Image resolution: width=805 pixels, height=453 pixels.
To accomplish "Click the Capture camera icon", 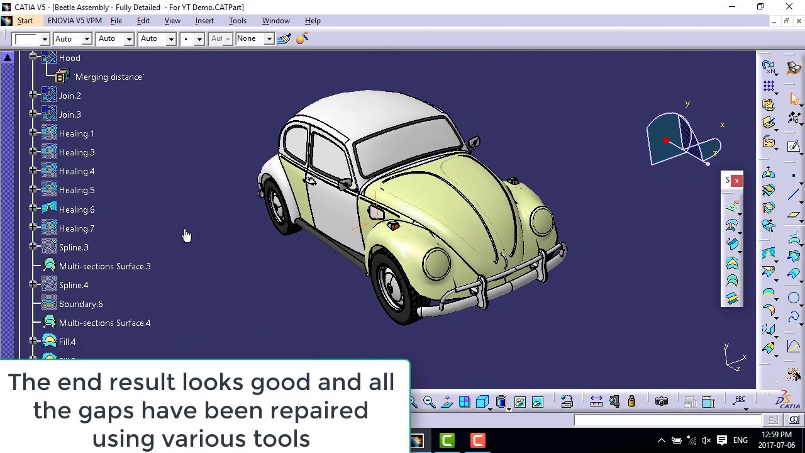I will tap(661, 402).
